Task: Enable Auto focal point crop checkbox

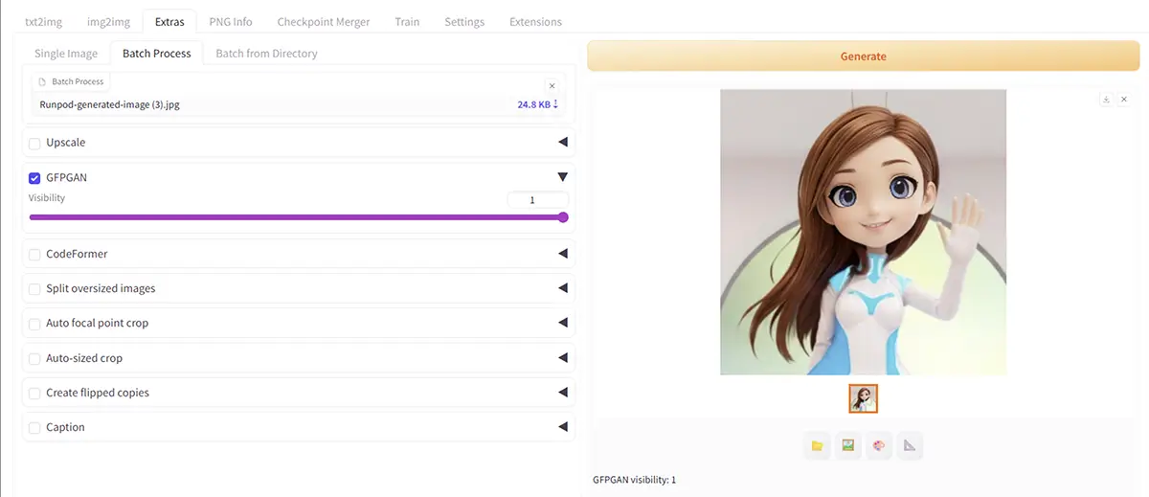Action: click(34, 324)
